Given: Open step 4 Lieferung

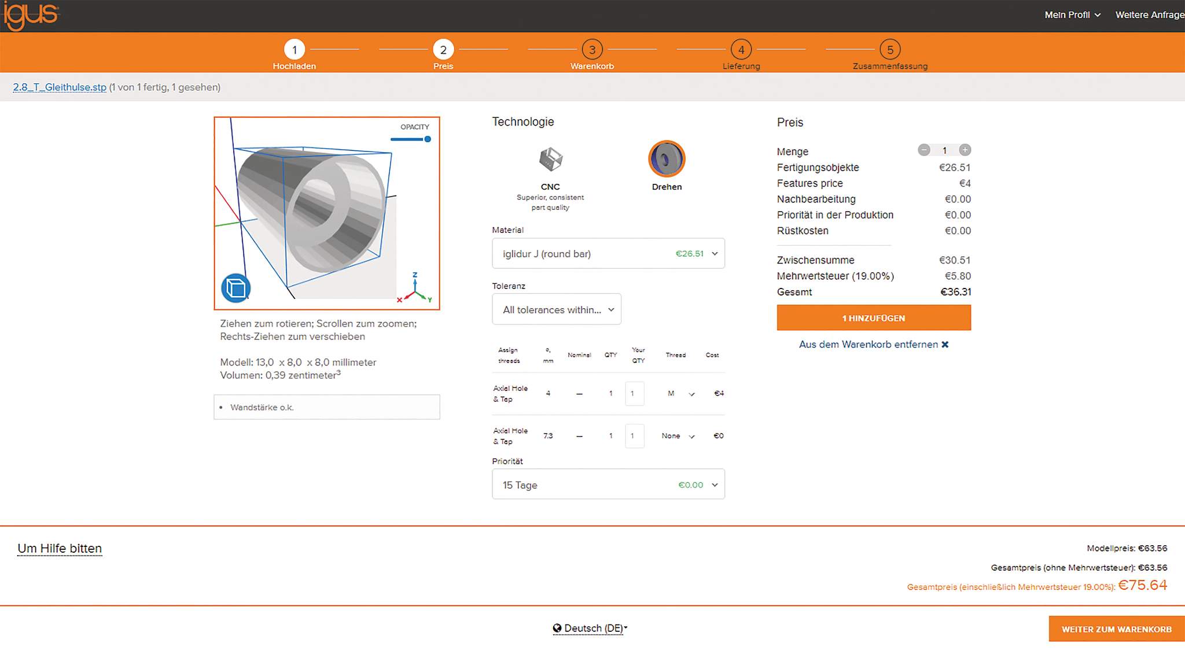Looking at the screenshot, I should pos(741,50).
